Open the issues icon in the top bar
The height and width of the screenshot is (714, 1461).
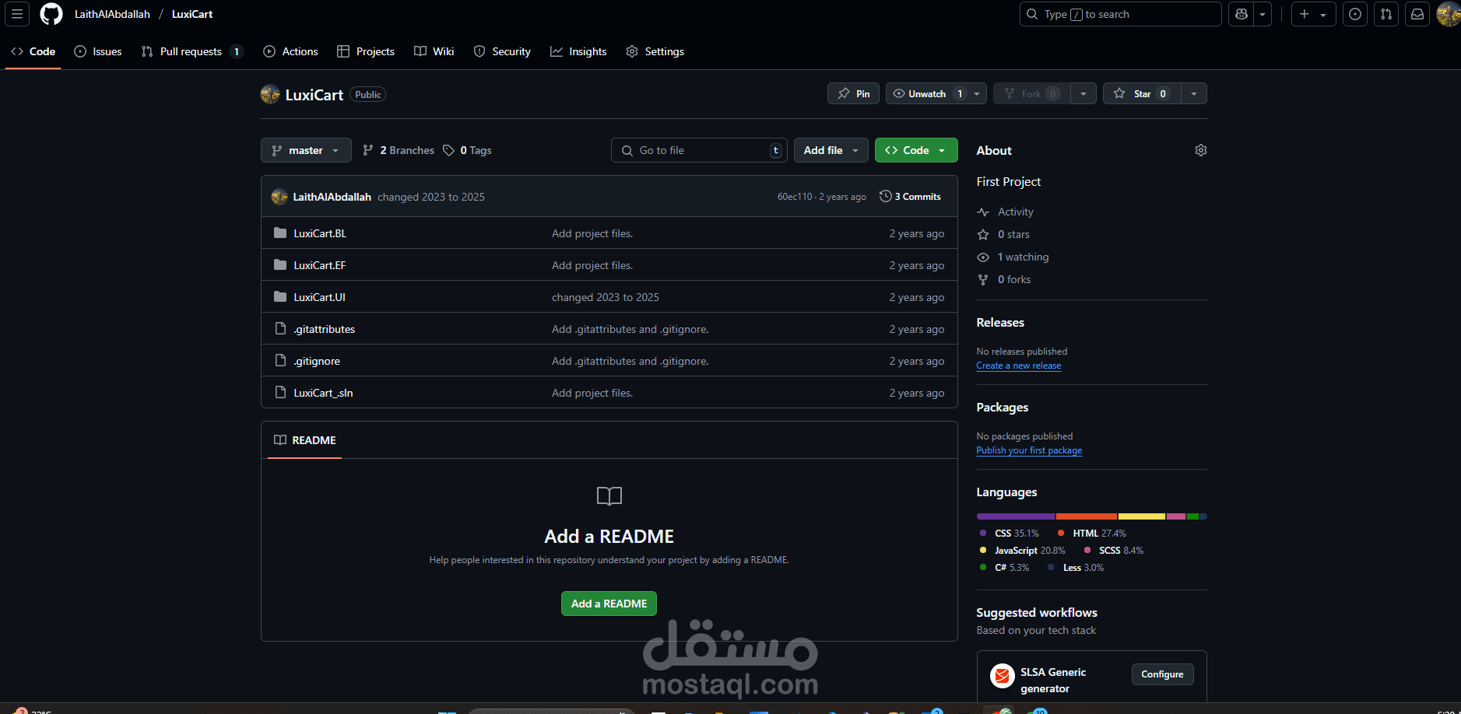click(1355, 14)
